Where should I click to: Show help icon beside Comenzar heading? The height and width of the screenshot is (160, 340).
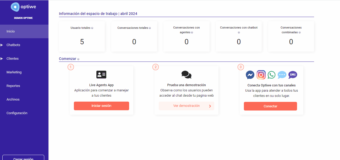pyautogui.click(x=78, y=59)
